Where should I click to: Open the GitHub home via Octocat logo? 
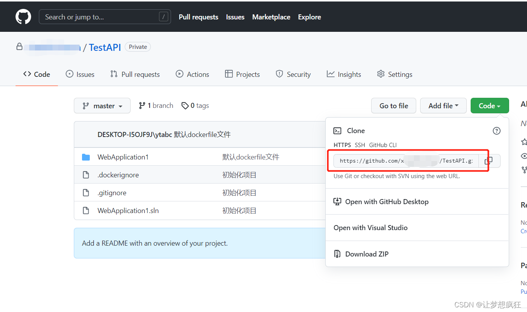pos(23,17)
